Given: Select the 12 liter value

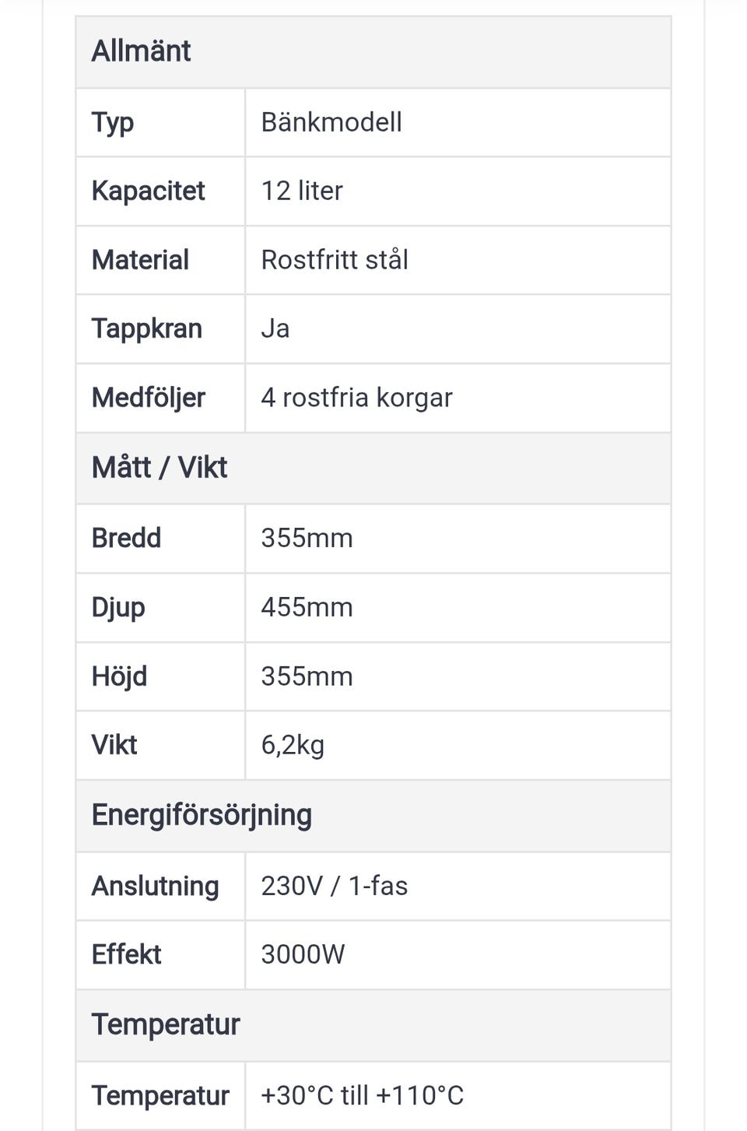Looking at the screenshot, I should (x=302, y=191).
